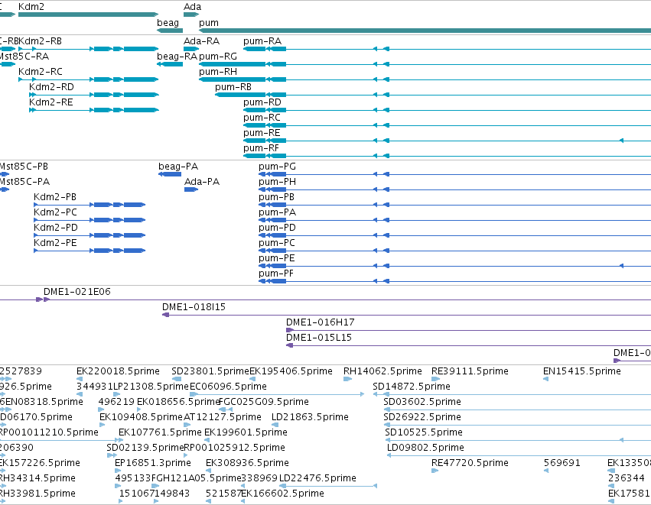Open the pum-RF transcript

click(261, 148)
